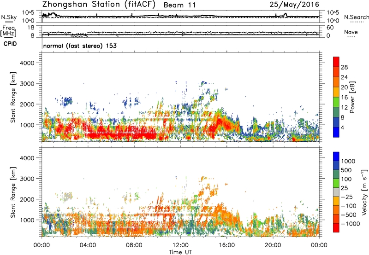Select the Velocity [m s⁻¹] colorbar title
This screenshot has width=369, height=255.
(364, 192)
